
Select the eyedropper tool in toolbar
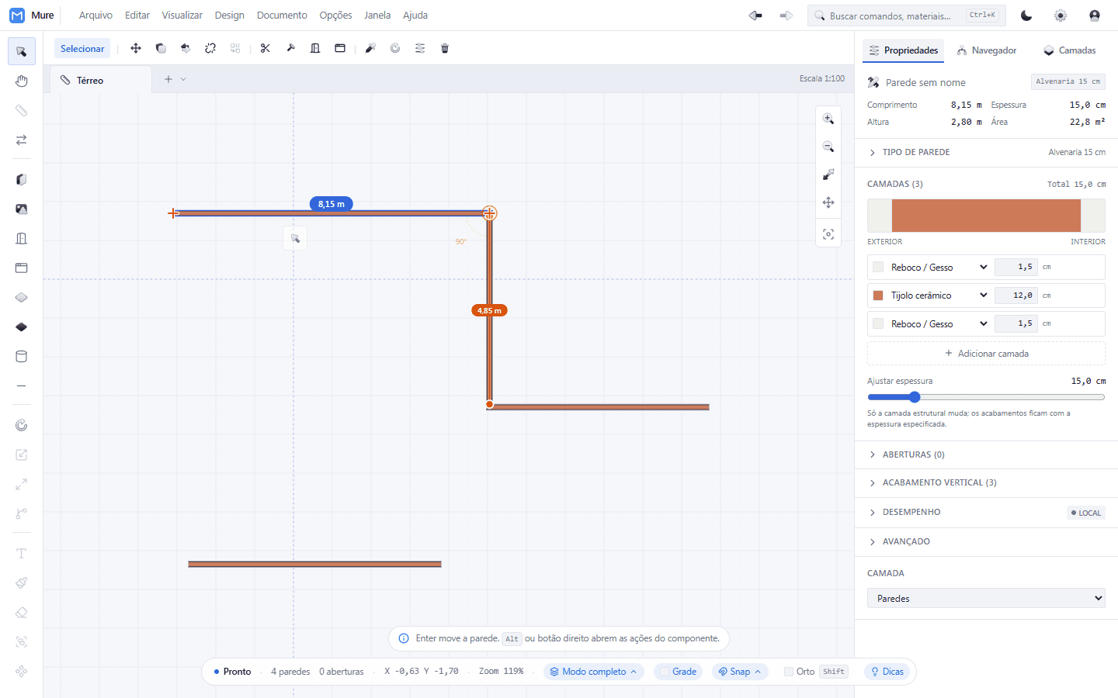point(370,48)
